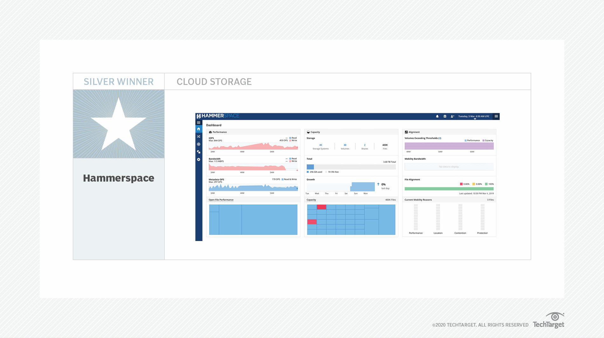Click the 296 GB used capacity bar
Viewport: 604px width, 338px height.
[310, 167]
